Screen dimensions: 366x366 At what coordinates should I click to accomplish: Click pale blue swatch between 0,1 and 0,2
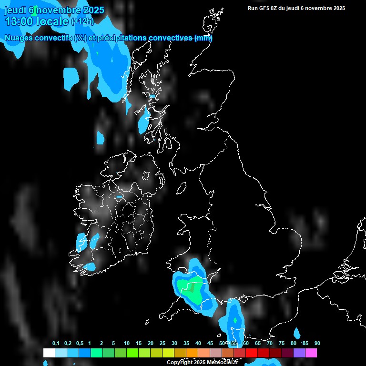point(61,353)
